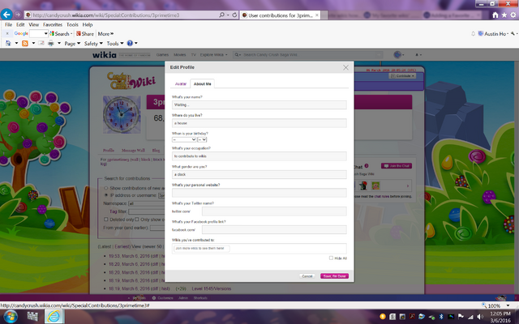Open the File menu
Viewport: 519px width, 324px height.
tap(9, 24)
